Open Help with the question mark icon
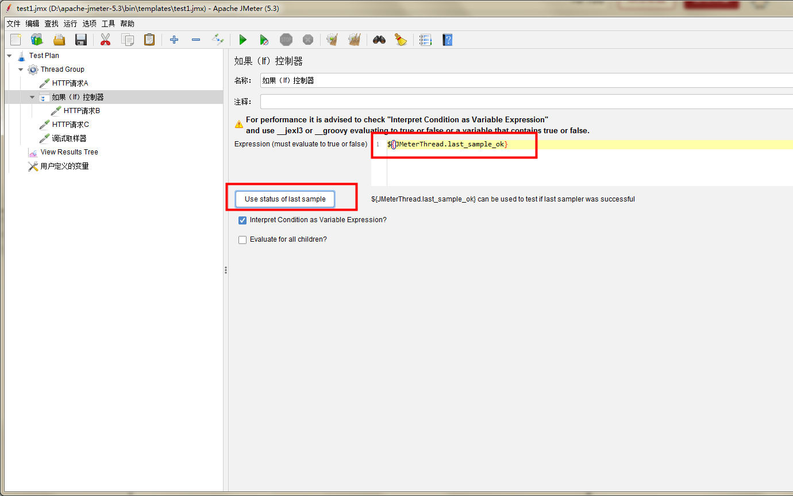Screen dimensions: 793x496 pyautogui.click(x=447, y=40)
